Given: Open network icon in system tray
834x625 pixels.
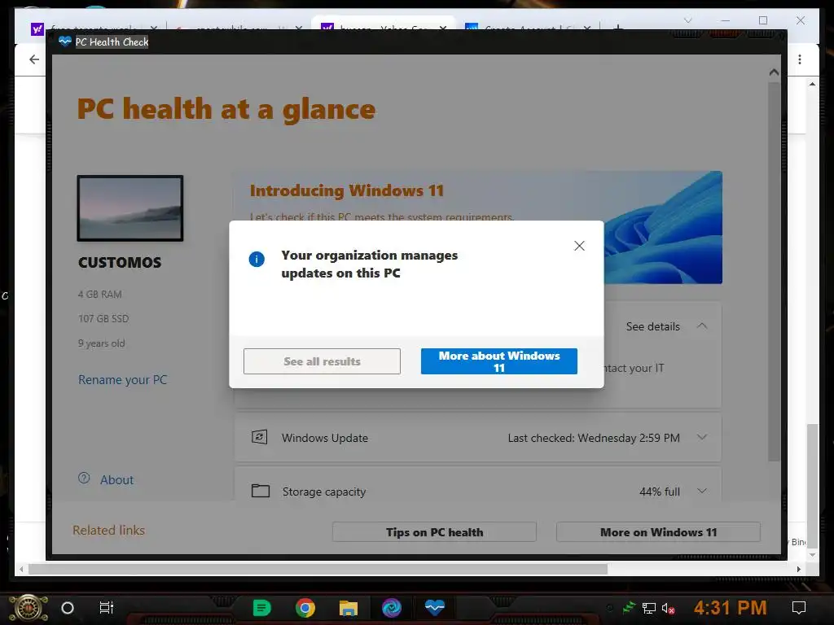Looking at the screenshot, I should click(649, 608).
